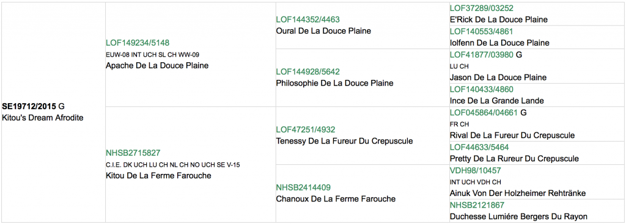Select SE19712/2015 registration number
The width and height of the screenshot is (626, 224).
pos(29,106)
